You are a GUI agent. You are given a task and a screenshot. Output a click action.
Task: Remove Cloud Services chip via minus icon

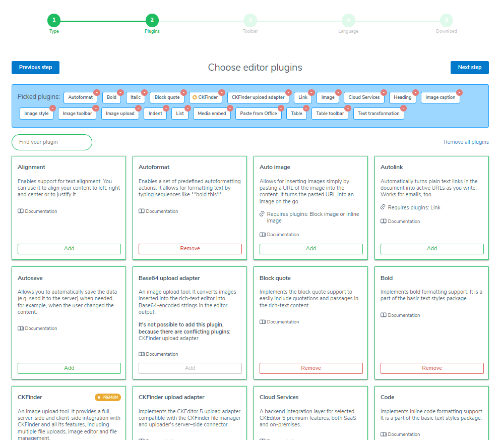point(384,92)
